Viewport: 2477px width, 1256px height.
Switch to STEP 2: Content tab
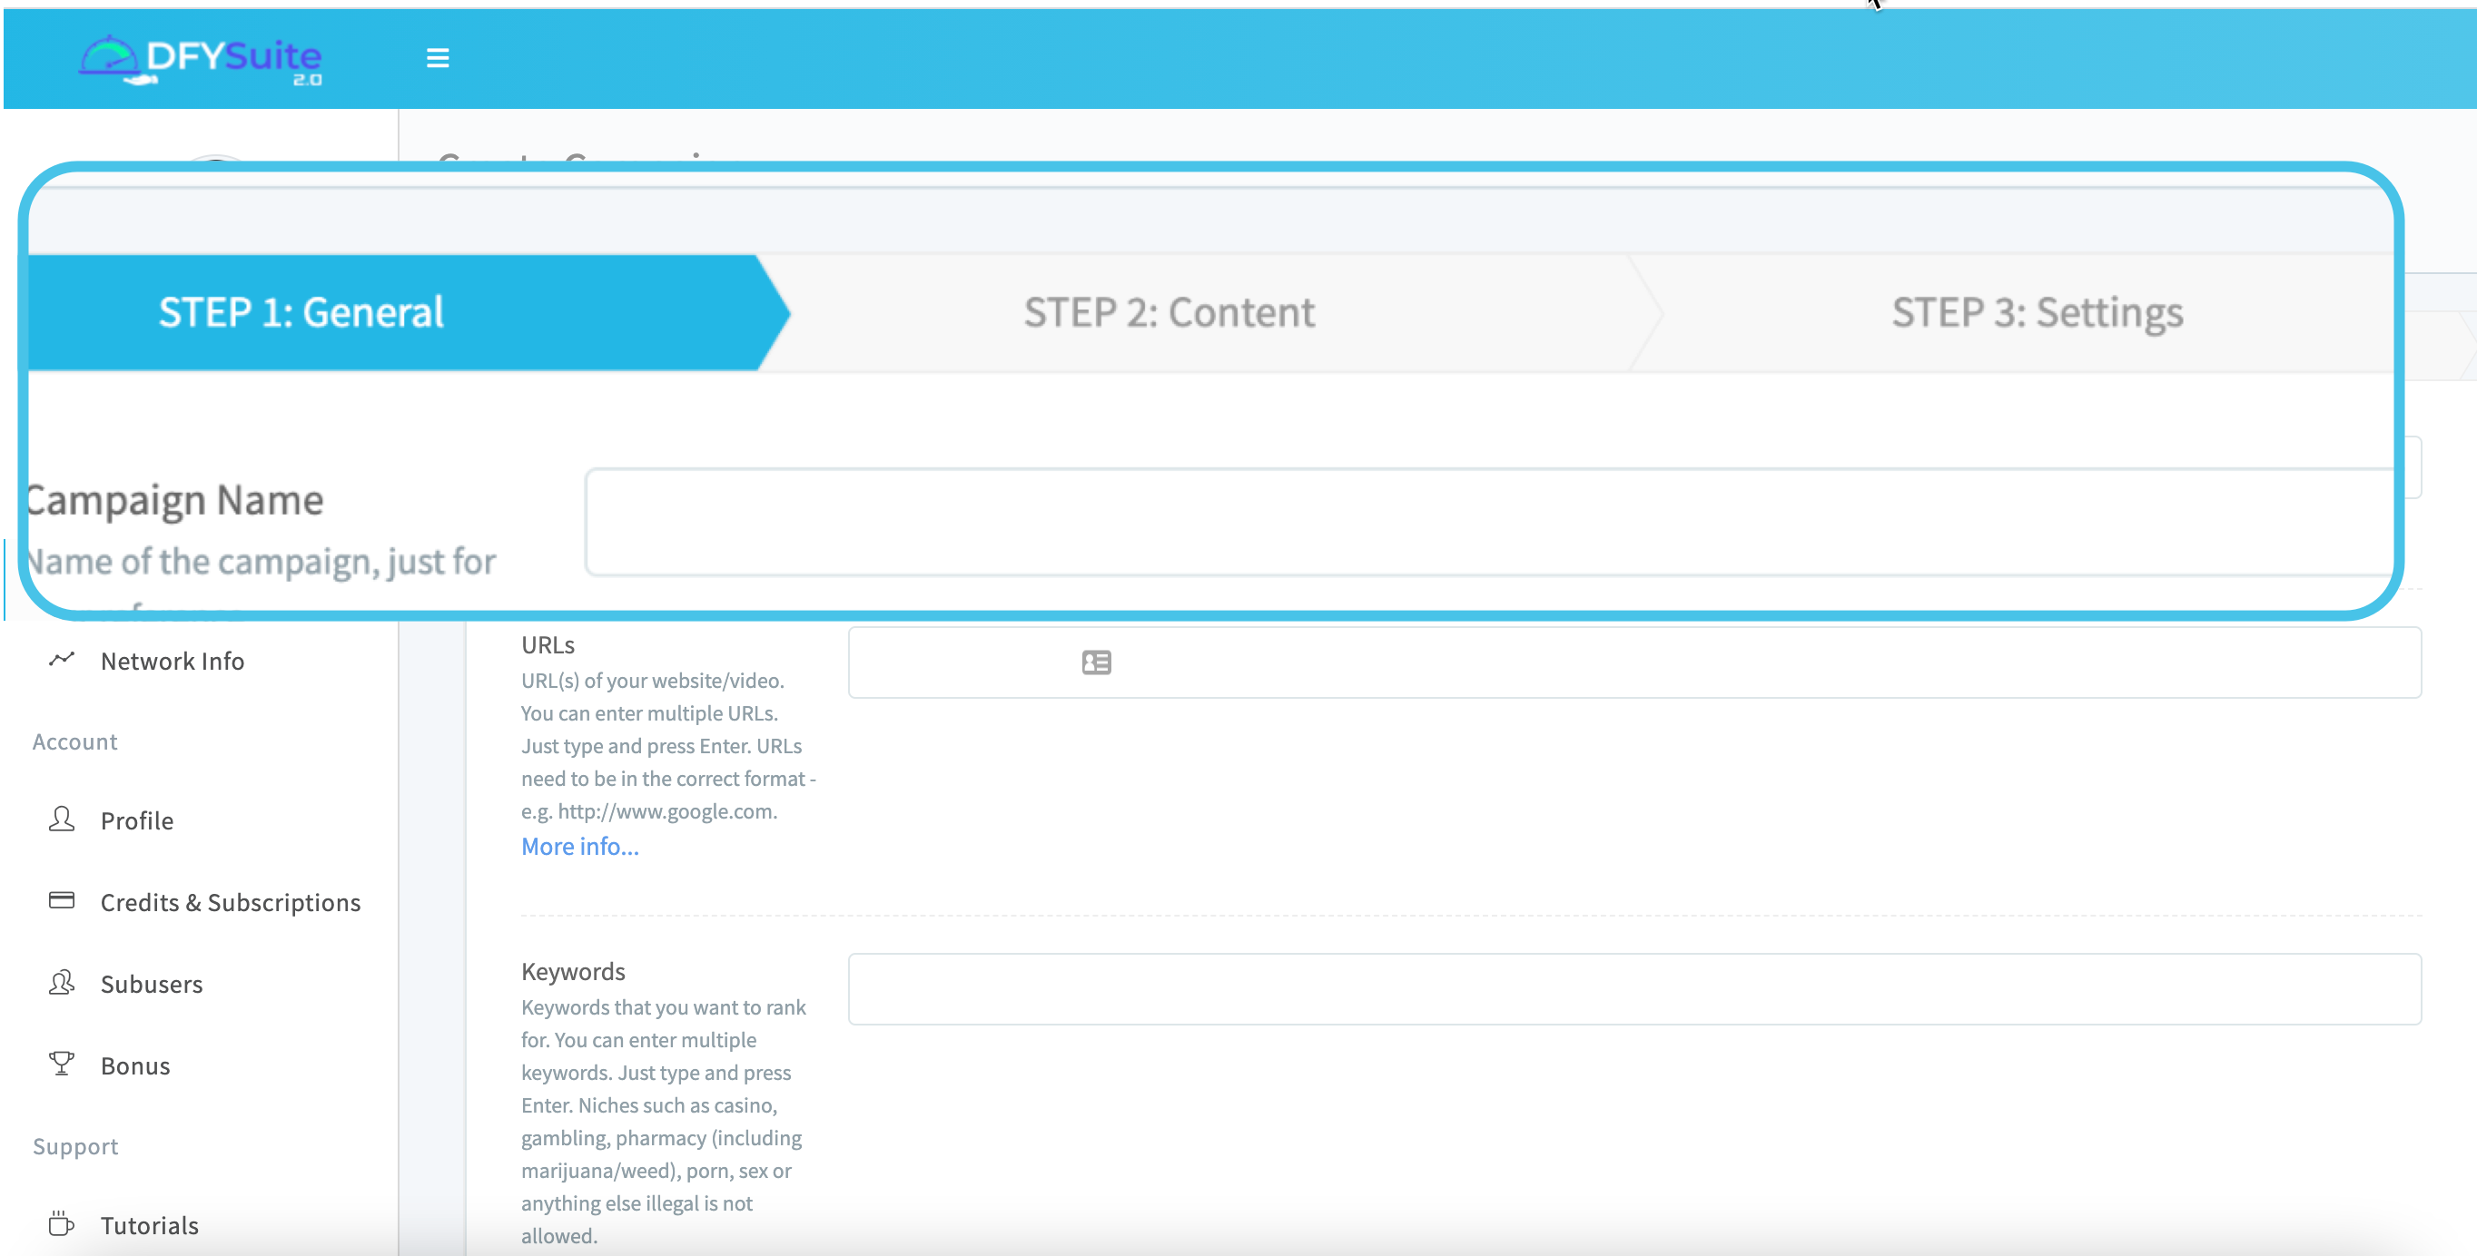1169,312
